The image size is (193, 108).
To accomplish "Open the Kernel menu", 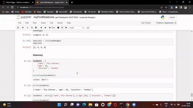I will [x=60, y=23].
